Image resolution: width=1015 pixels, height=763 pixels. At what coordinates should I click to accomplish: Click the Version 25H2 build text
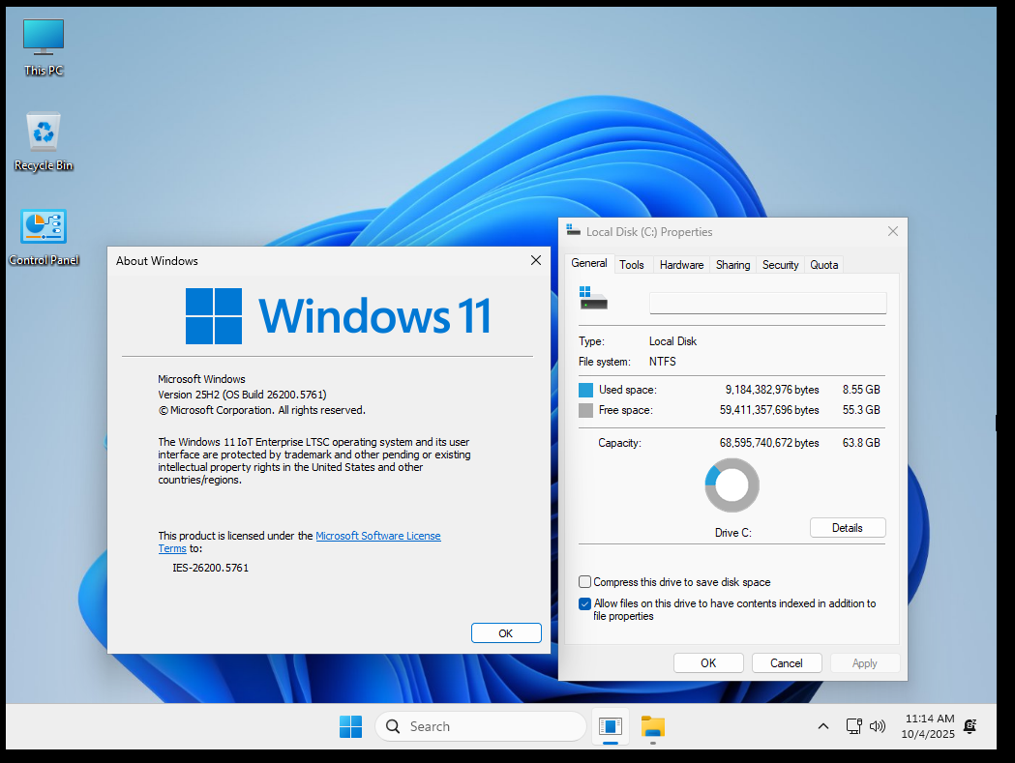pos(242,395)
